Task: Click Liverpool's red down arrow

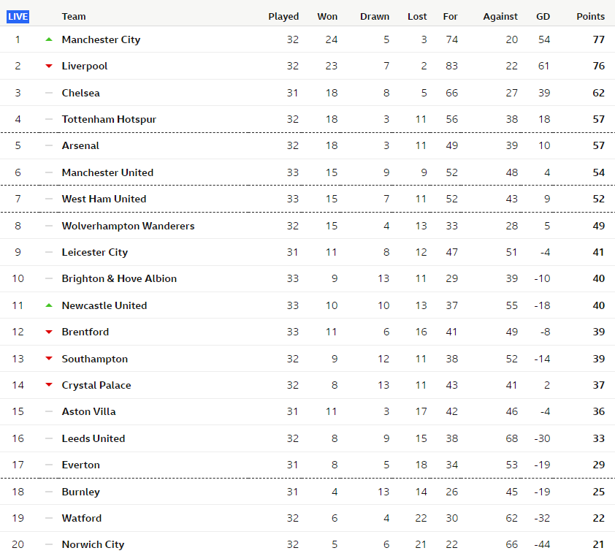Action: point(49,66)
